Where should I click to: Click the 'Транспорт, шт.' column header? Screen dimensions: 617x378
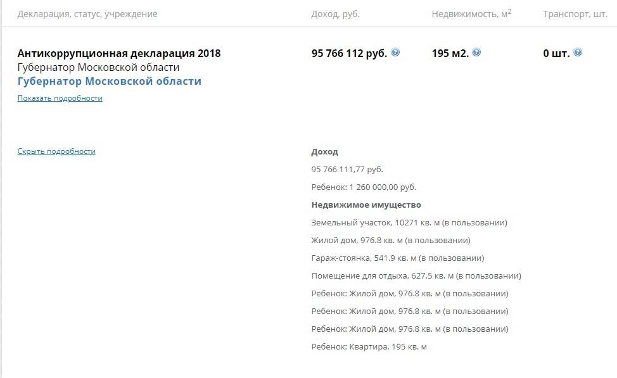pos(575,14)
